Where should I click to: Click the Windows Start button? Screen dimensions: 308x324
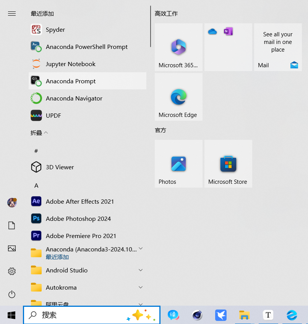(x=11, y=315)
